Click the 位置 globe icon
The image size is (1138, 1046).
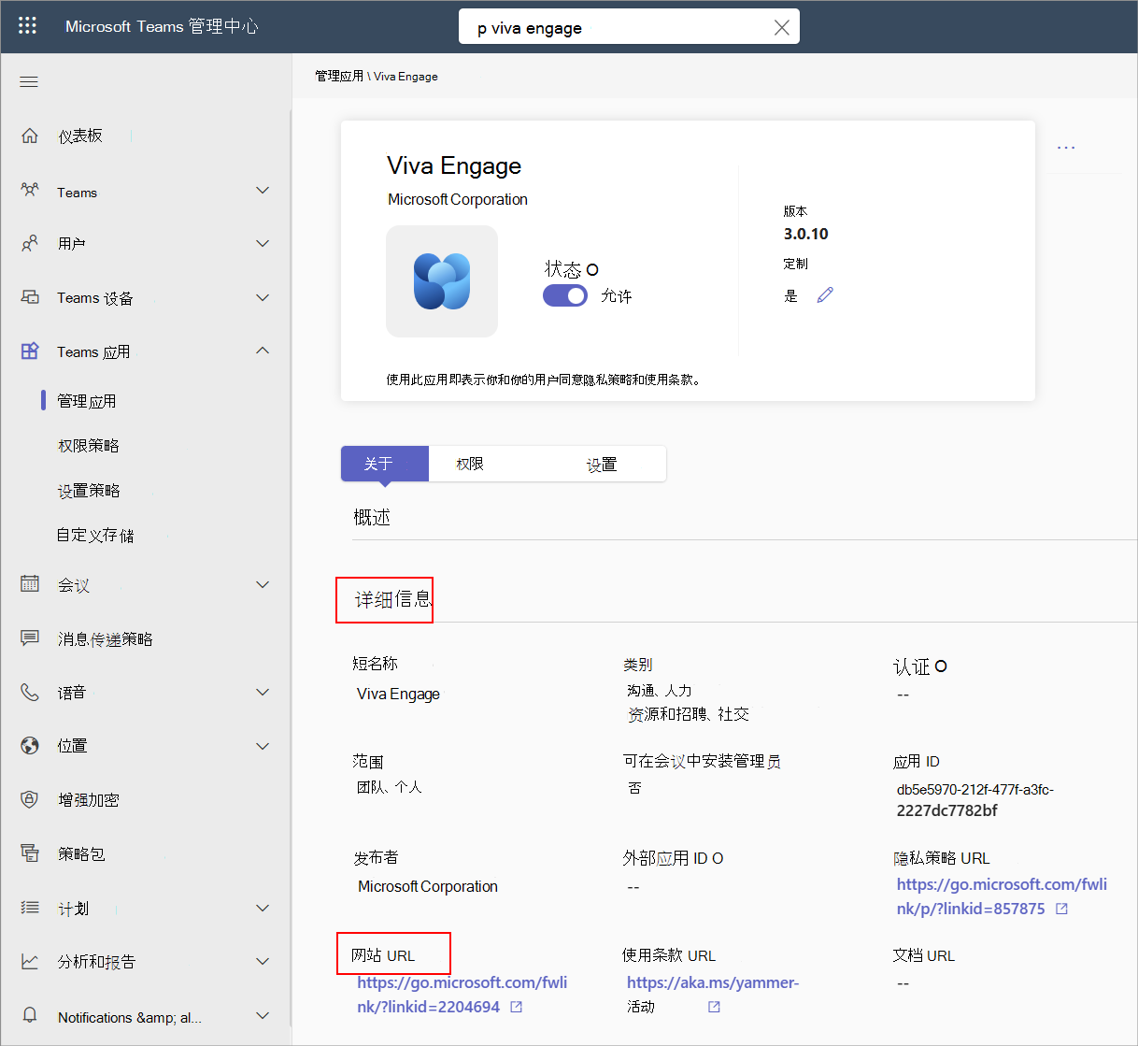(30, 745)
